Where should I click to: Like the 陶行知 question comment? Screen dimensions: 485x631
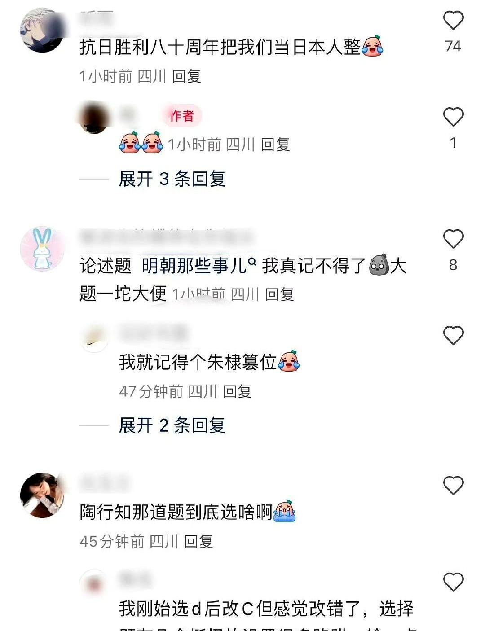(x=453, y=486)
